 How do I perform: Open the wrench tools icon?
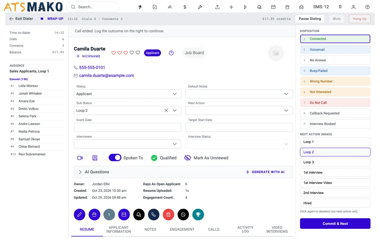click(x=200, y=7)
